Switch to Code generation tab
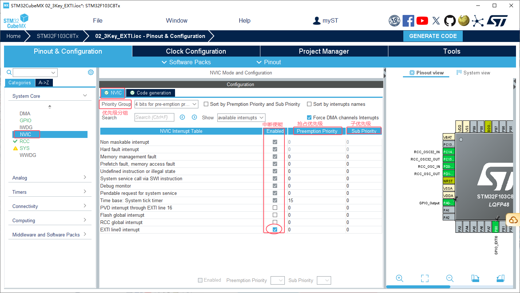This screenshot has height=293, width=520. click(x=151, y=93)
